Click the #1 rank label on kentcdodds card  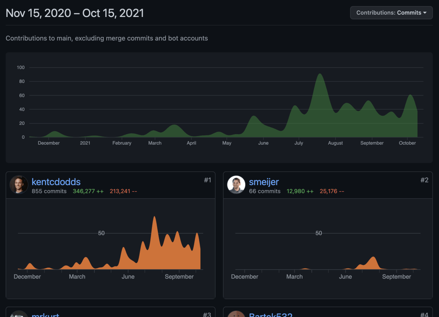pyautogui.click(x=208, y=180)
